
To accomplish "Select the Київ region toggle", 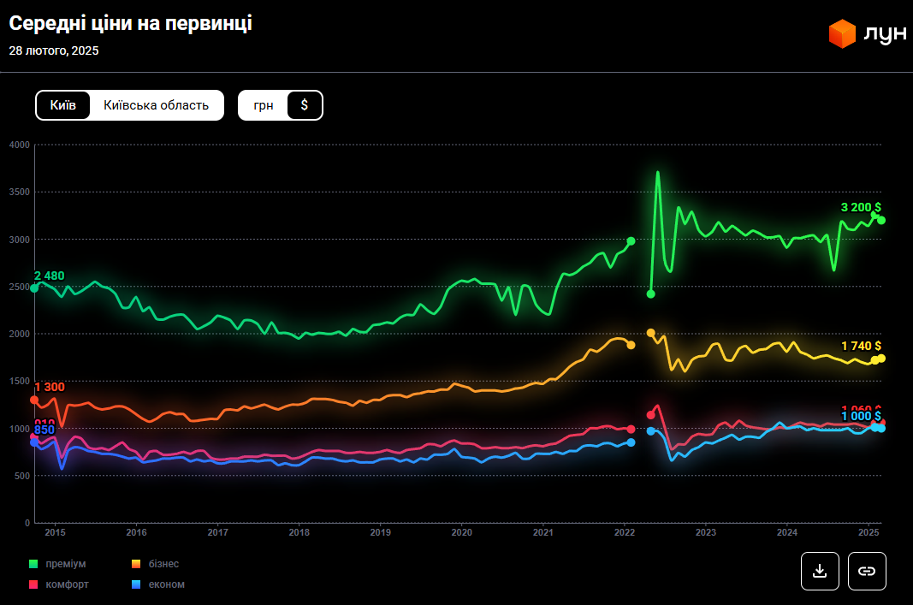I will click(x=63, y=105).
